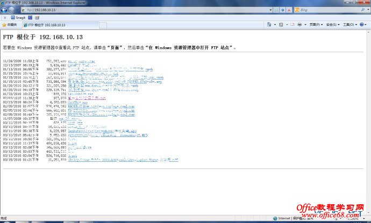Open file link sized 526,716,032

(x=73, y=156)
